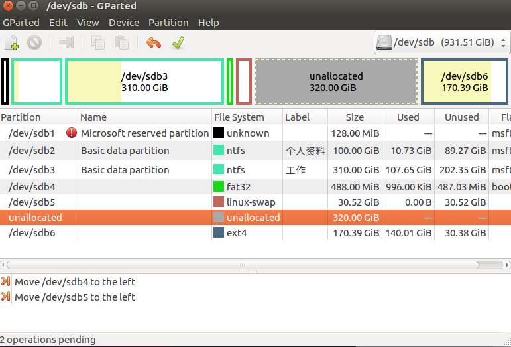Viewport: 511px width, 347px height.
Task: Click the '2 operations pending' status text
Action: [x=48, y=340]
